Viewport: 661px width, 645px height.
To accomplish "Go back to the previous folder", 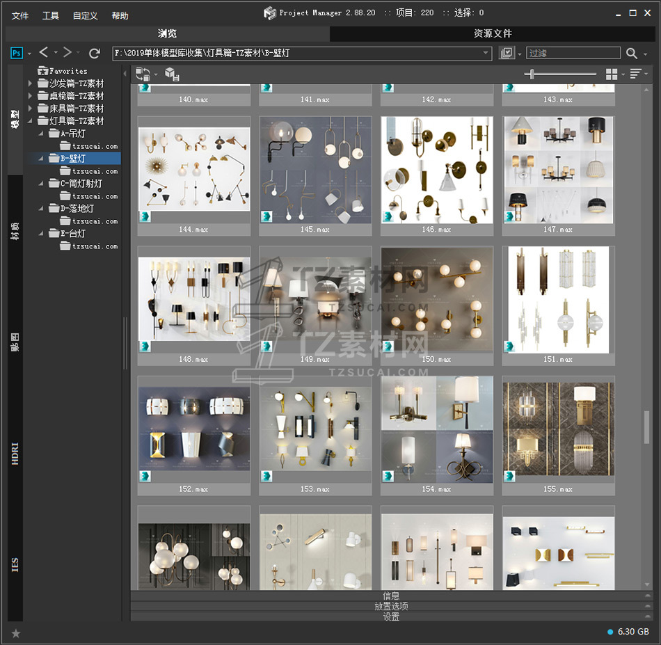I will point(44,53).
